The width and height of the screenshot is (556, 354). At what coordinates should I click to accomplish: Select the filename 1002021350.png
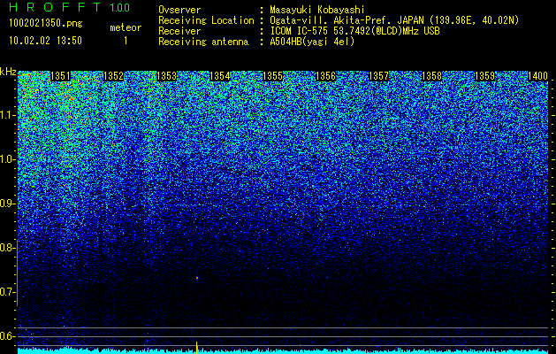click(46, 23)
